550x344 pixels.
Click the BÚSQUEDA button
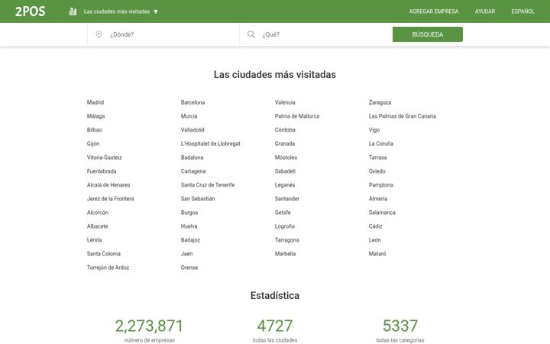428,34
